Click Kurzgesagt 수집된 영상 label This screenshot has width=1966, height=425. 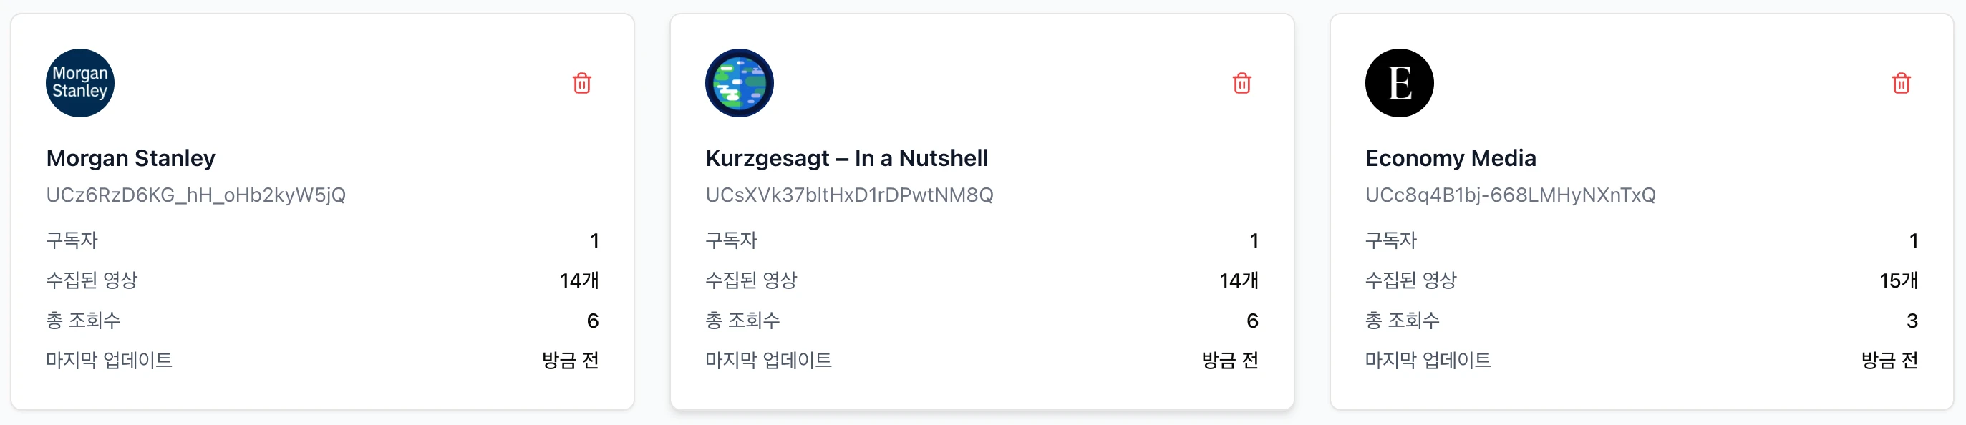pyautogui.click(x=751, y=280)
